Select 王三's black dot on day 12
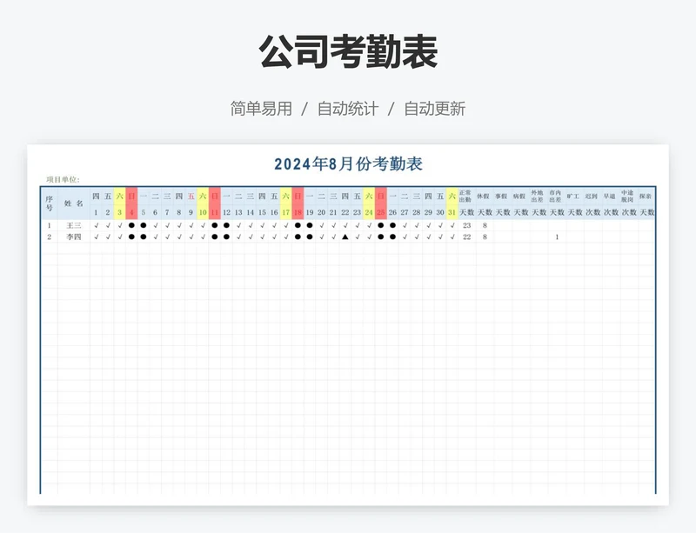696x533 pixels. pyautogui.click(x=226, y=225)
